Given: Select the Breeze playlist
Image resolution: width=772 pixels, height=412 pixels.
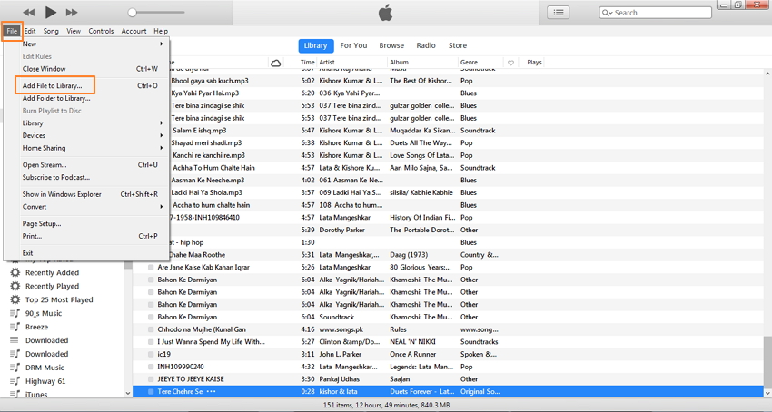Looking at the screenshot, I should point(36,327).
